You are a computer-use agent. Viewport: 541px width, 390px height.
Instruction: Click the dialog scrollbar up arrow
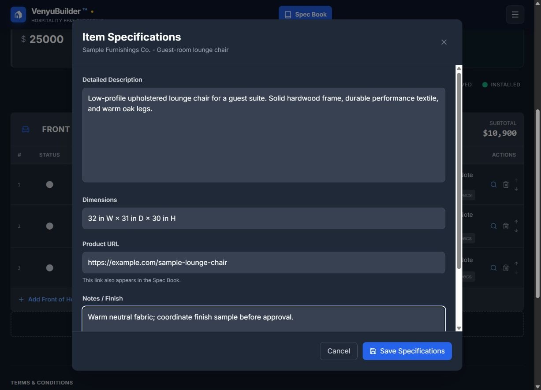coord(459,69)
